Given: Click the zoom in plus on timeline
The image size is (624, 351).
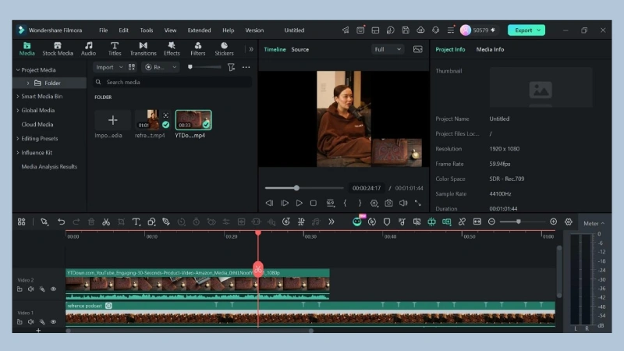Looking at the screenshot, I should (553, 222).
